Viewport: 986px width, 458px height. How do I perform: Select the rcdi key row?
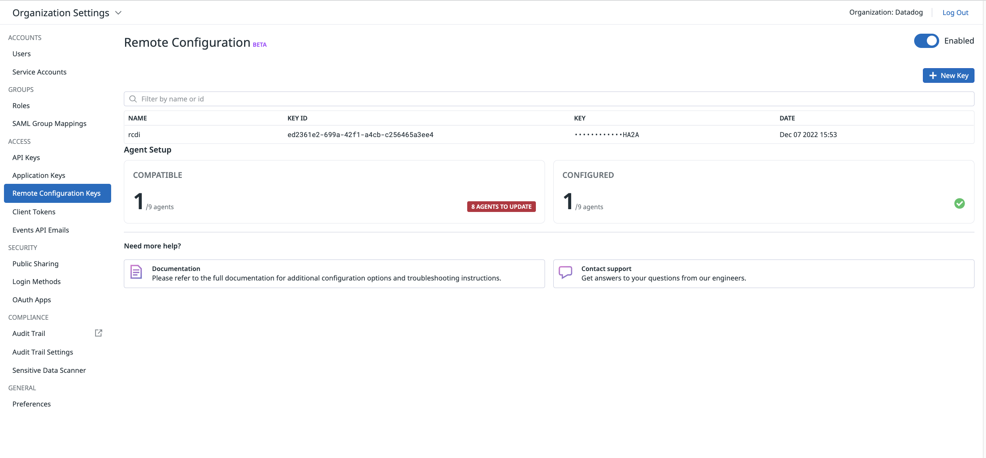(134, 135)
